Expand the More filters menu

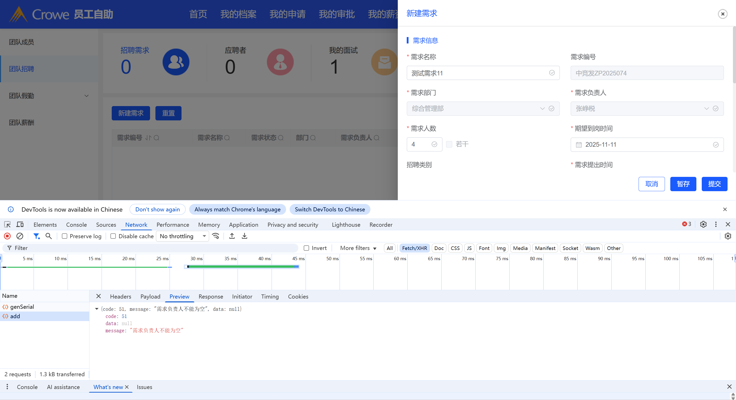tap(358, 248)
